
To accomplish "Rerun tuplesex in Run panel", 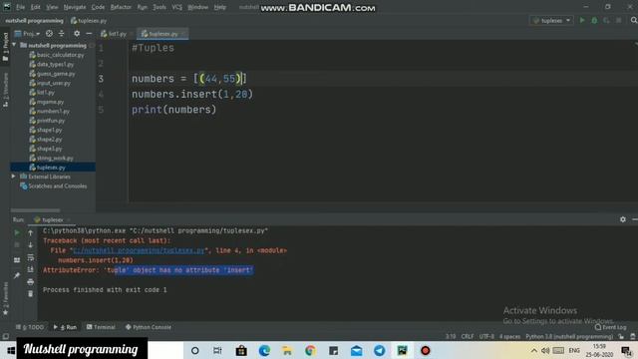I will [17, 232].
